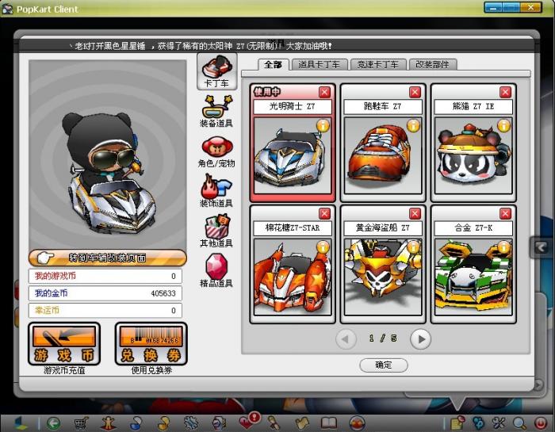Image resolution: width=555 pixels, height=432 pixels.
Task: Show info for 光明骑士 Z7 kart
Action: [323, 125]
